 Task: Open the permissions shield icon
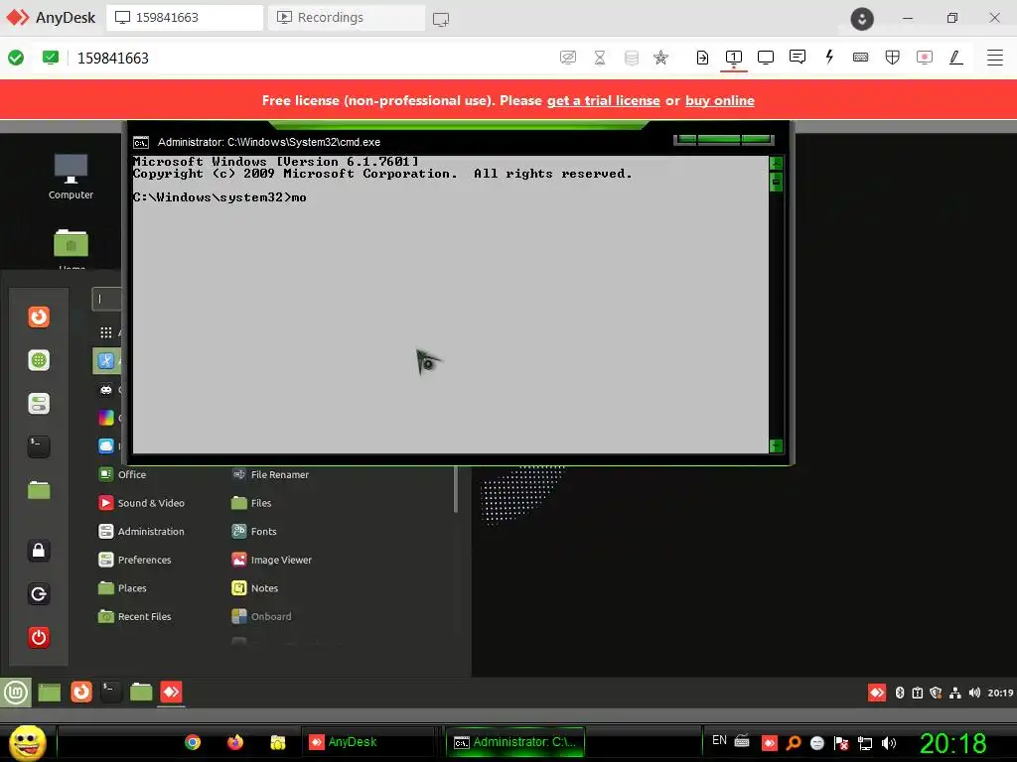[893, 58]
